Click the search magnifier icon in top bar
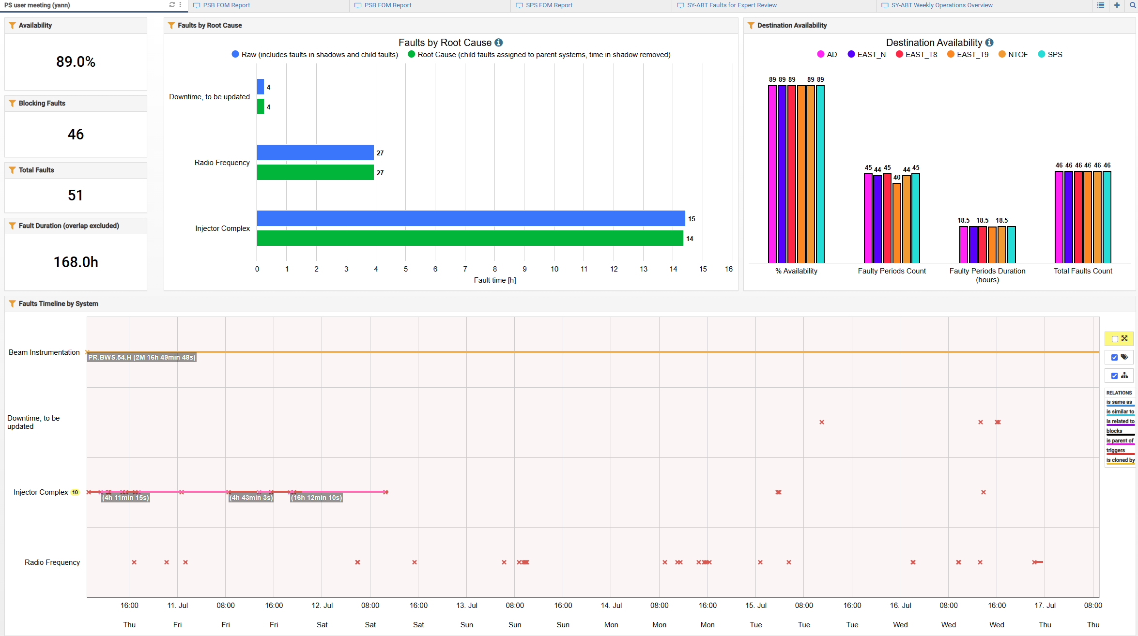The width and height of the screenshot is (1138, 636). pyautogui.click(x=1133, y=5)
